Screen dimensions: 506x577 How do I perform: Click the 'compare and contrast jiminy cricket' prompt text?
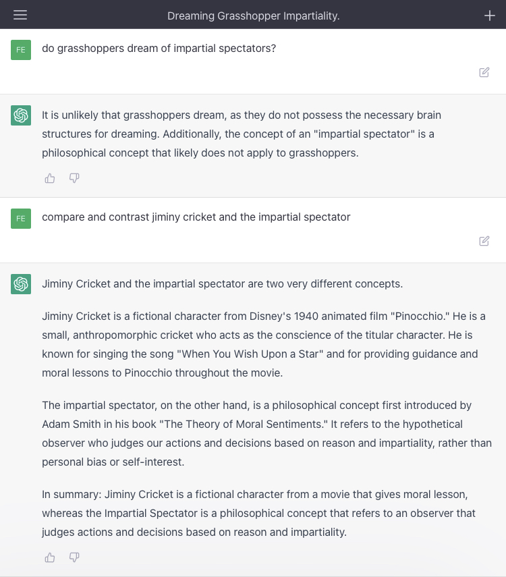(196, 217)
